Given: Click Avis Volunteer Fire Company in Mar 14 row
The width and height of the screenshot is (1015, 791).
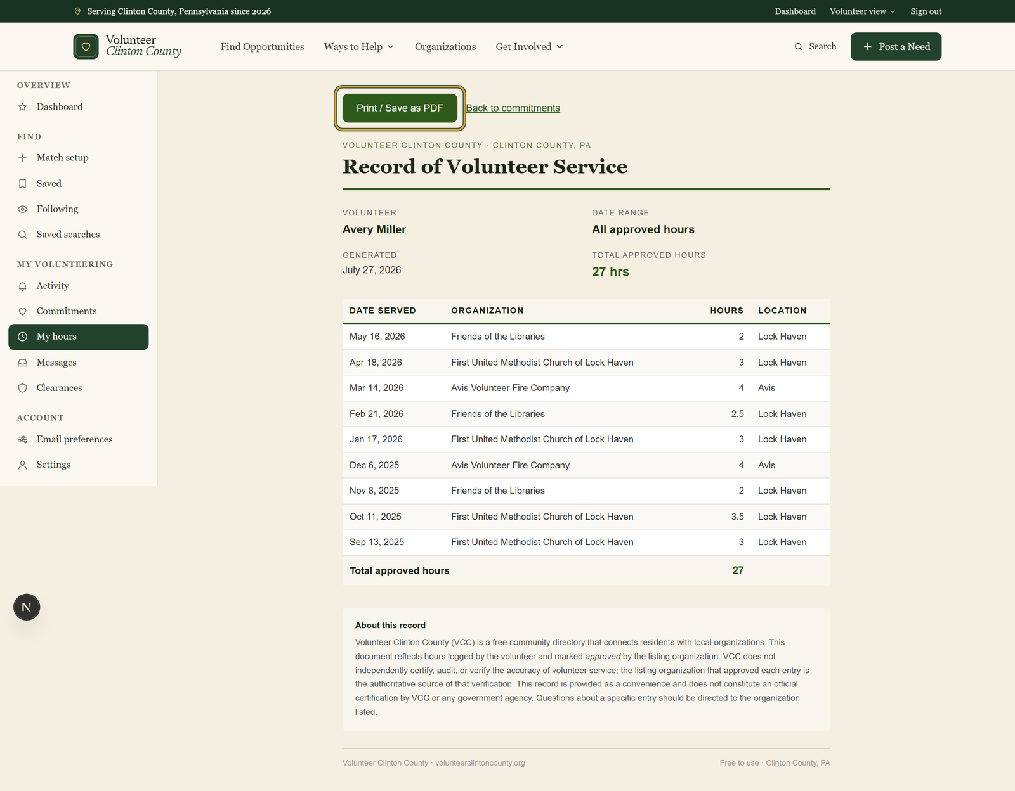Looking at the screenshot, I should coord(510,388).
